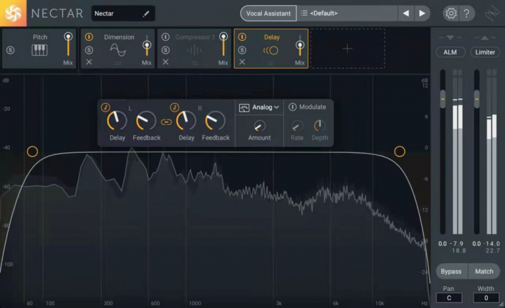Toggle Delay module power button
Screen dimensions: 505x308
pos(242,38)
